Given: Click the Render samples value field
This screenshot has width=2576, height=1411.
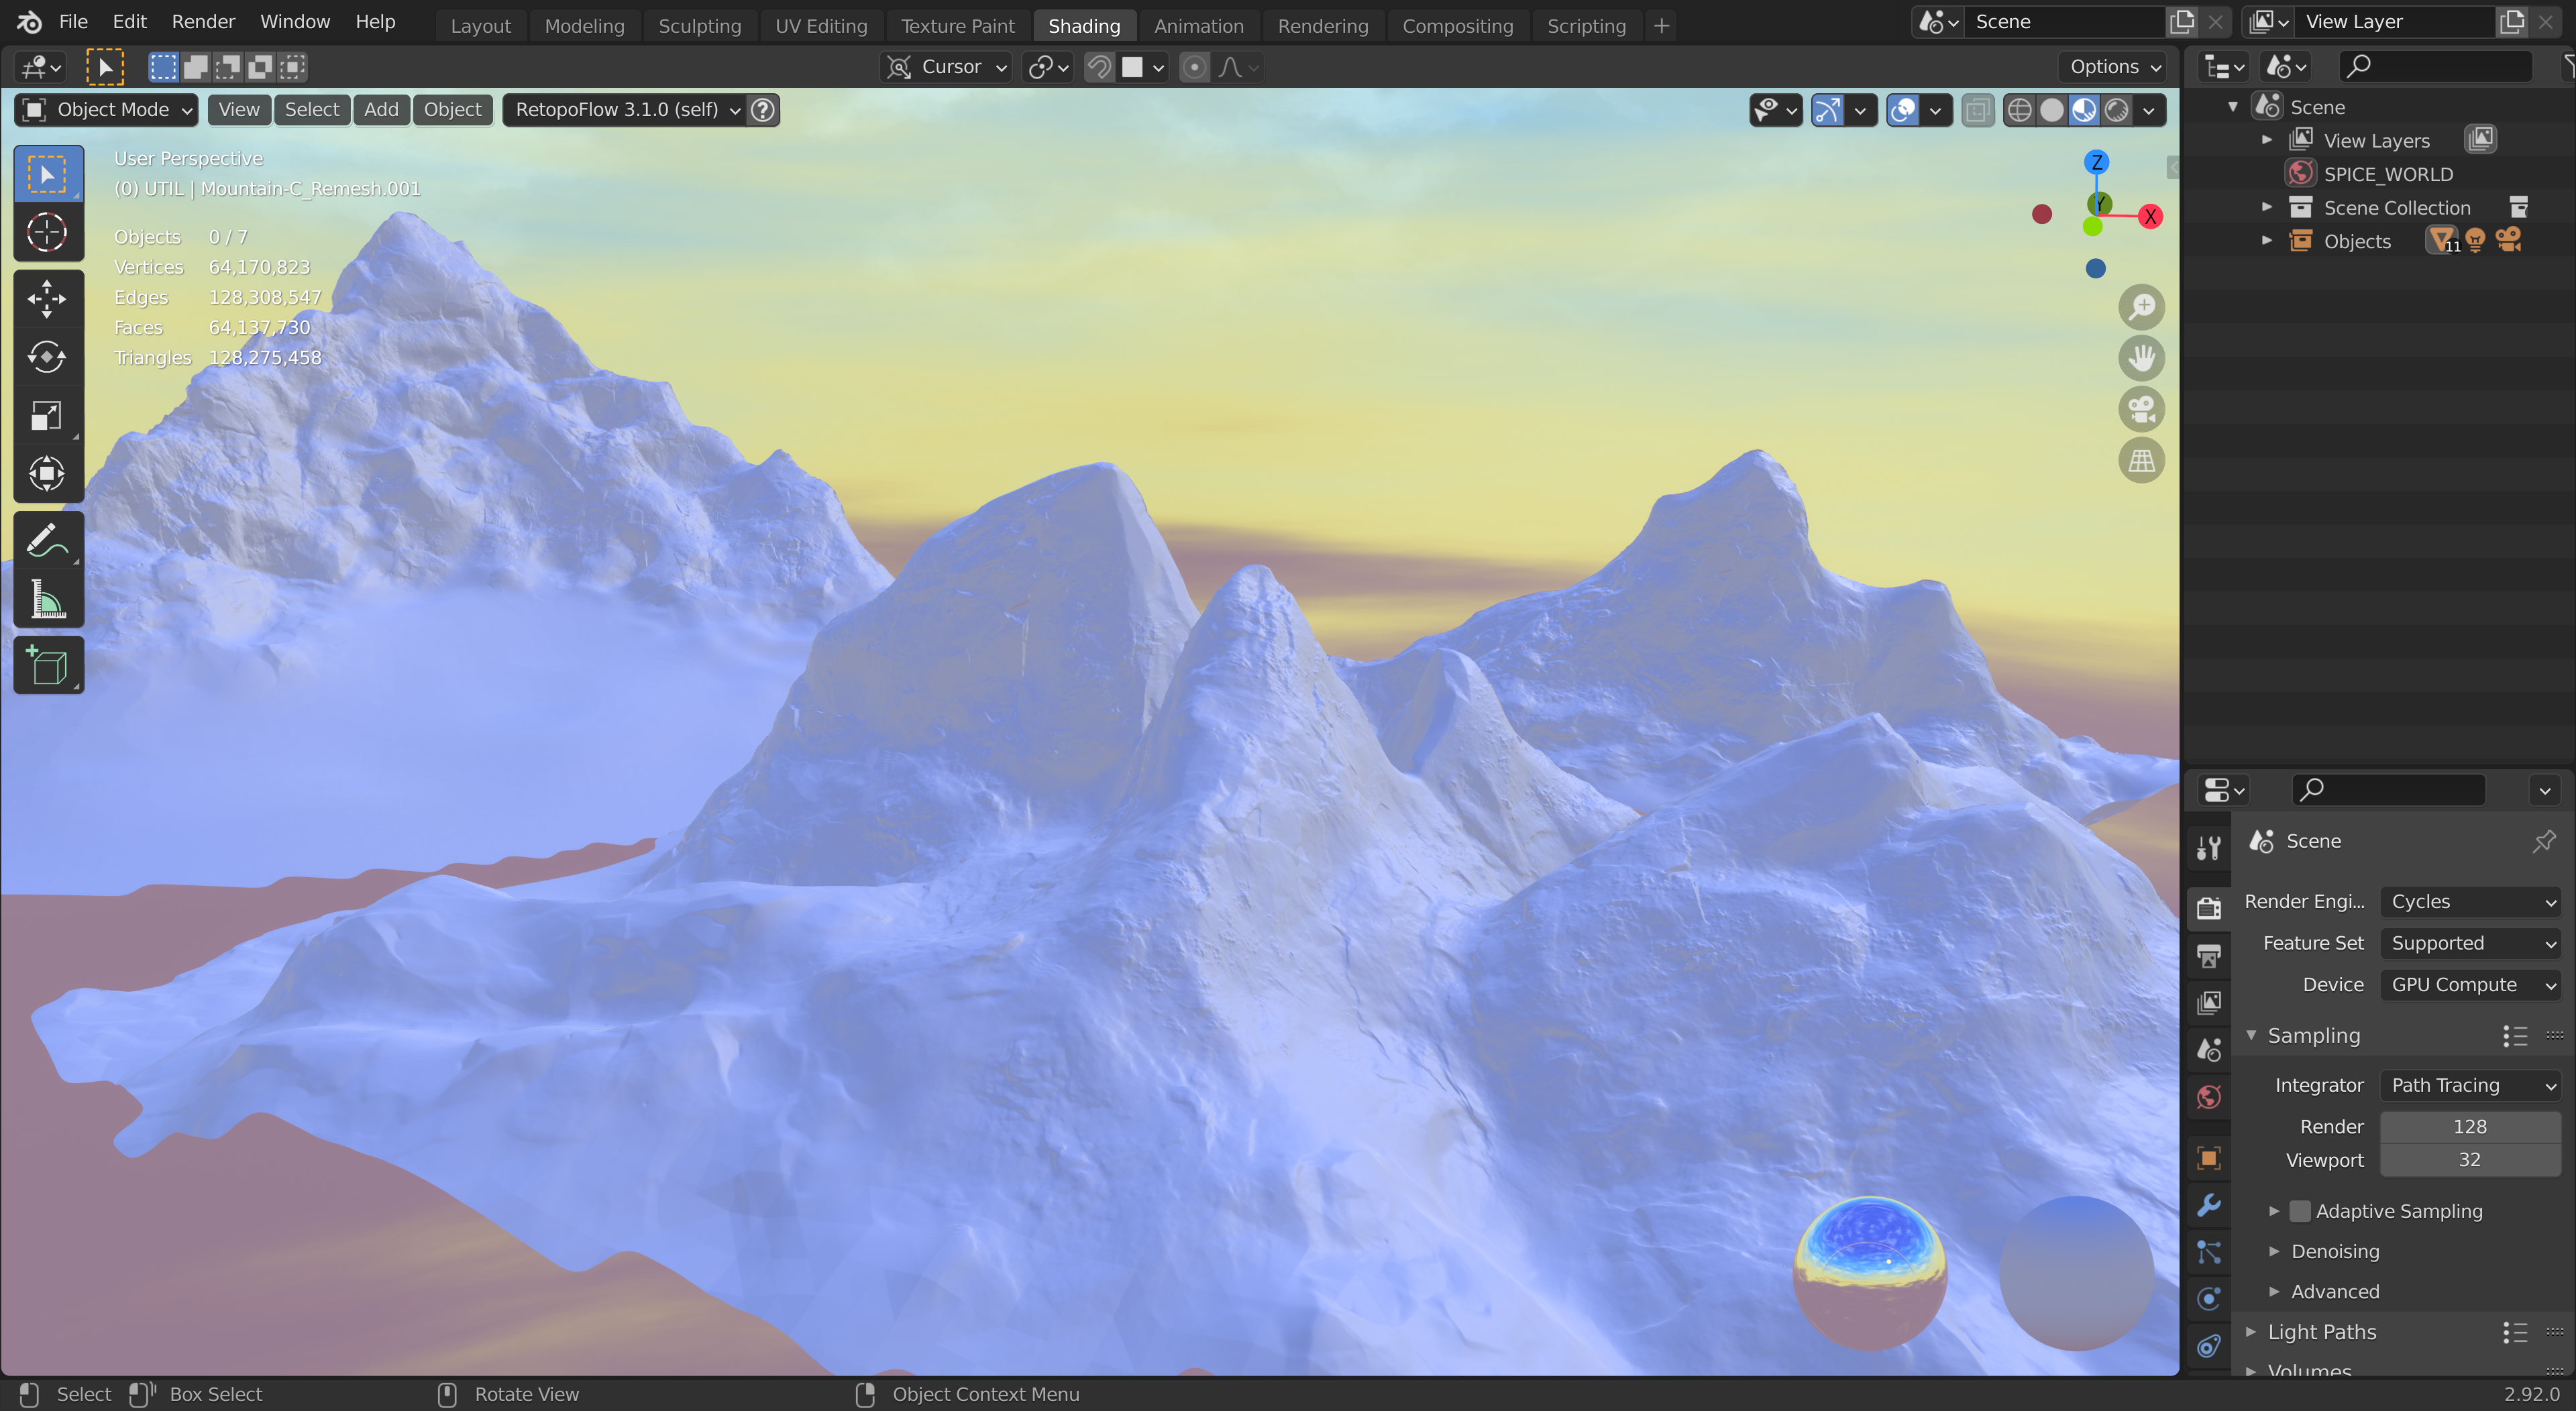Looking at the screenshot, I should pos(2469,1126).
